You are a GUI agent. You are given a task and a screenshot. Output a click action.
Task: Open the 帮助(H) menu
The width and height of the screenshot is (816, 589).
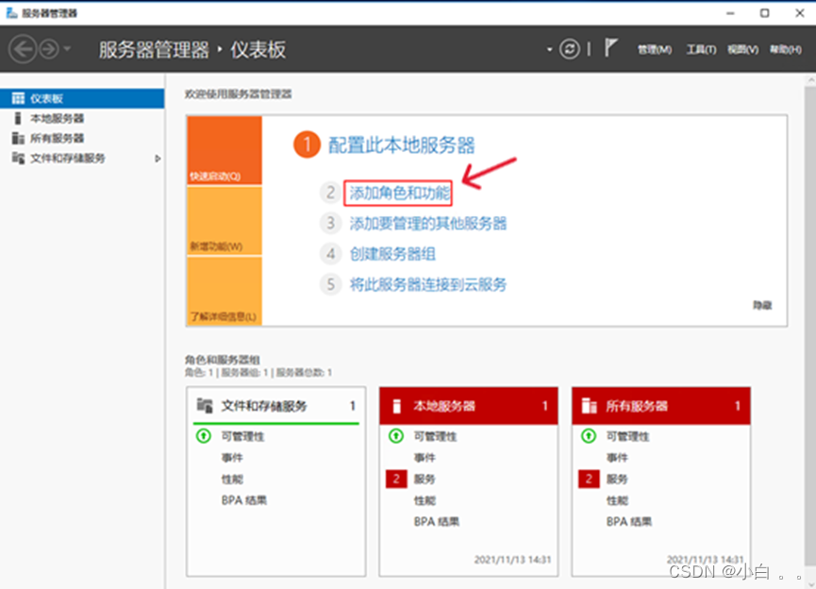click(x=785, y=49)
